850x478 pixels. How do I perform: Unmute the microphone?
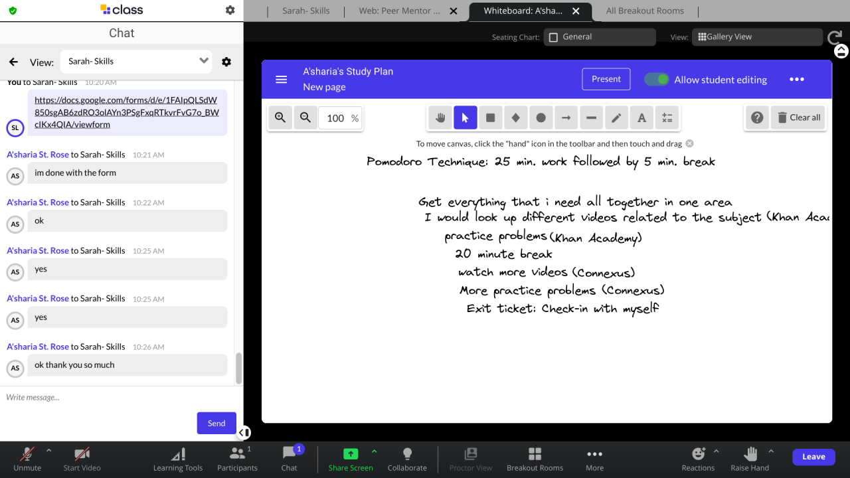tap(27, 458)
